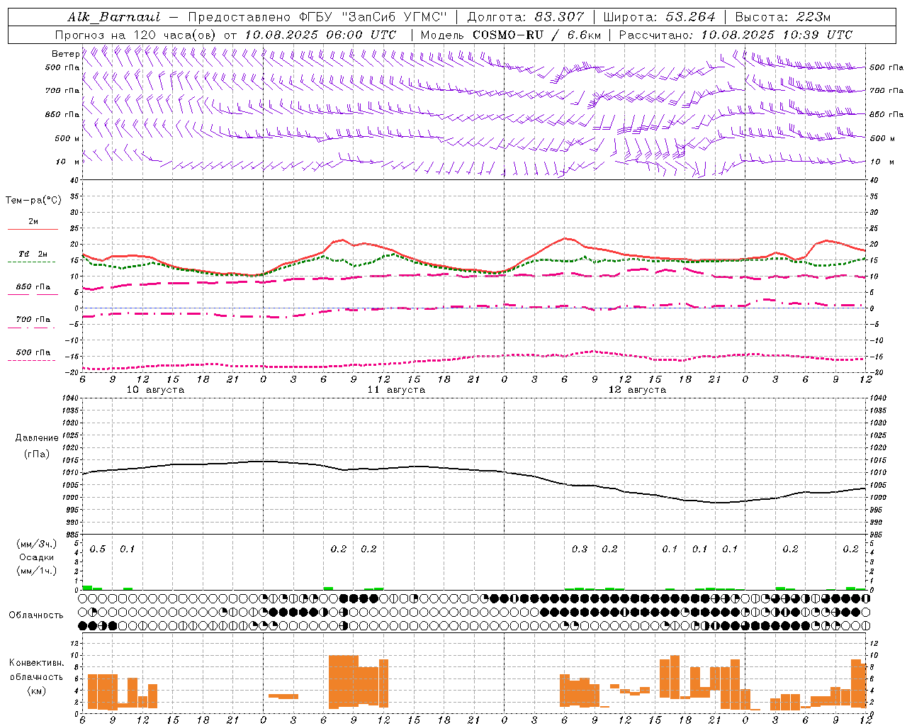Viewport: 907px width, 726px height.
Task: Click the (гПа) unit label under Давление
Action: [x=37, y=454]
